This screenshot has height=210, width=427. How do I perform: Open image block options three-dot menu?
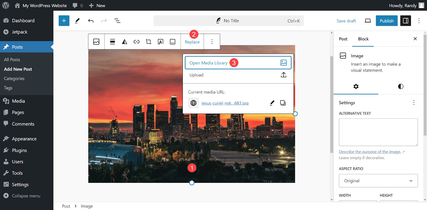[212, 42]
